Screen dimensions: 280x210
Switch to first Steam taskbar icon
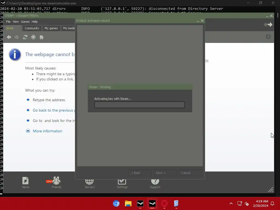pos(140,203)
